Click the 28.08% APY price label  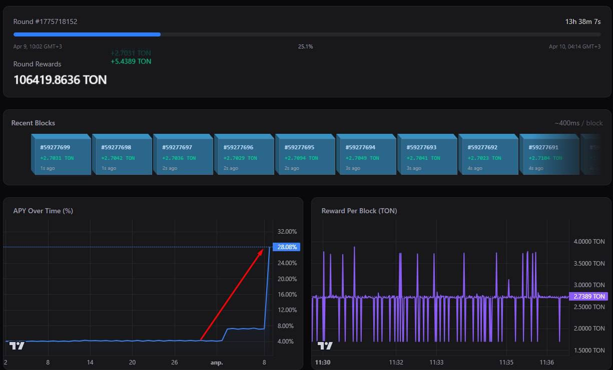287,247
